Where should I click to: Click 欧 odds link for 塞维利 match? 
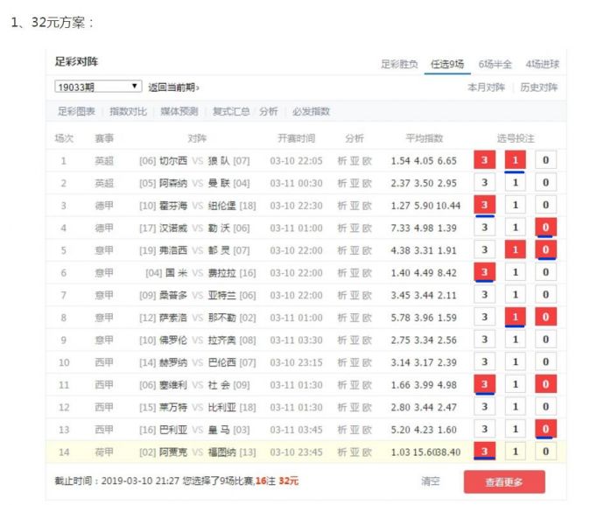coord(367,384)
